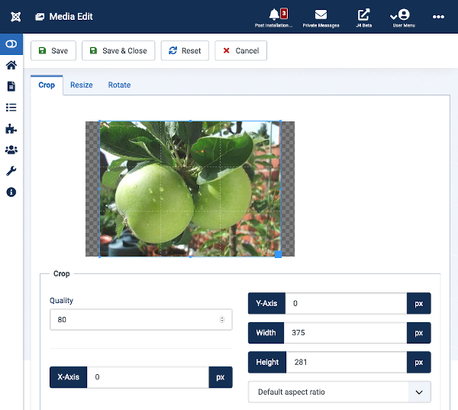
Task: Switch to the Rotate tab
Action: [x=119, y=85]
